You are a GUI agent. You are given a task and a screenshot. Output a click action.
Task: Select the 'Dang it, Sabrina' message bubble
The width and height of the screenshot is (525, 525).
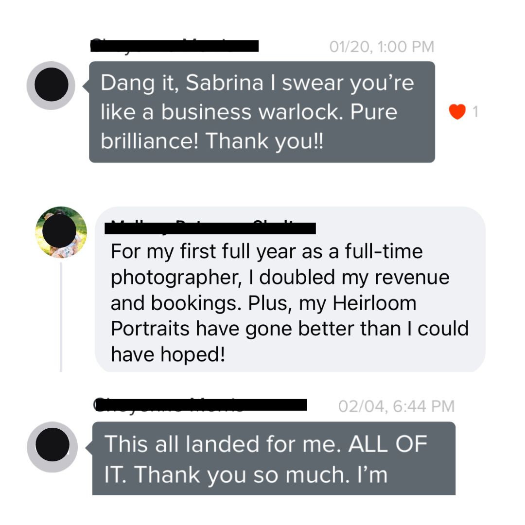pos(262,112)
